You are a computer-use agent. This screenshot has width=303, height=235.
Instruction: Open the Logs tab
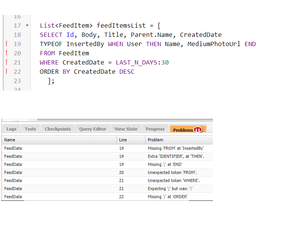[x=11, y=129]
